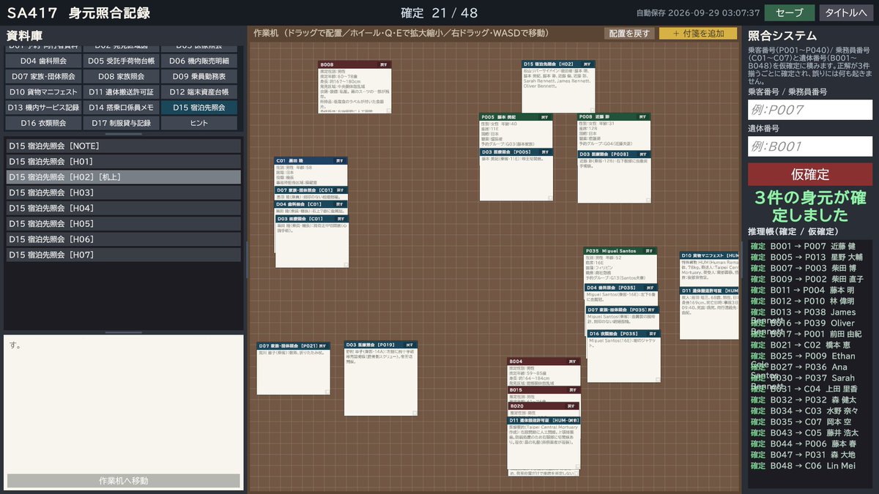This screenshot has height=494, width=879.
Task: Click 戻す on the D03 医療照会 [P019] card
Action: pyautogui.click(x=409, y=344)
